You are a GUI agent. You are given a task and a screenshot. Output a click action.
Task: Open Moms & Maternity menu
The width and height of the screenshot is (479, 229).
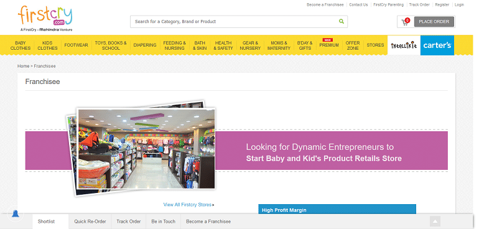point(279,45)
